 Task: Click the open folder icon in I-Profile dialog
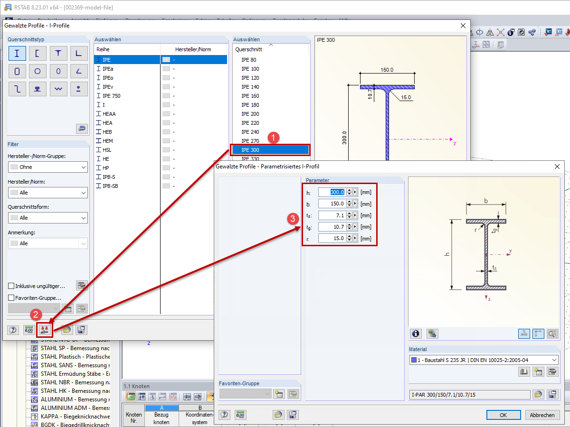click(67, 330)
